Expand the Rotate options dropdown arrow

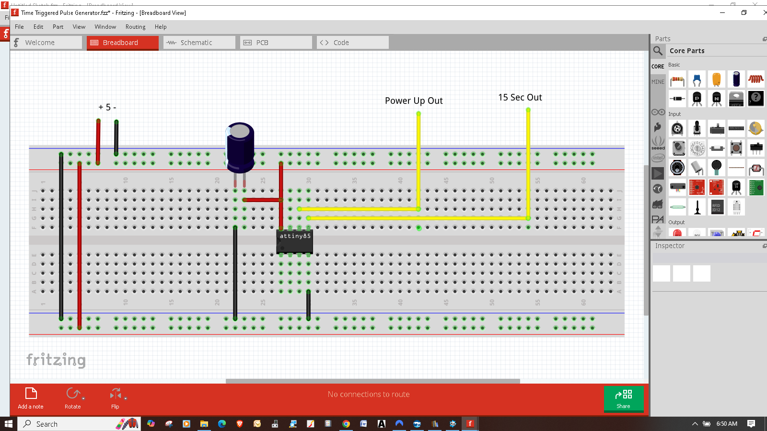click(x=83, y=398)
